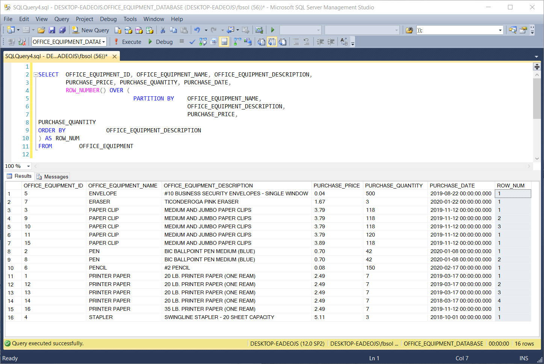544x364 pixels.
Task: Click the New Query button
Action: coord(91,30)
